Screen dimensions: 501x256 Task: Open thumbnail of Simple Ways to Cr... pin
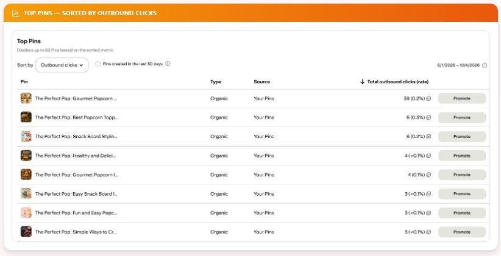click(x=26, y=232)
